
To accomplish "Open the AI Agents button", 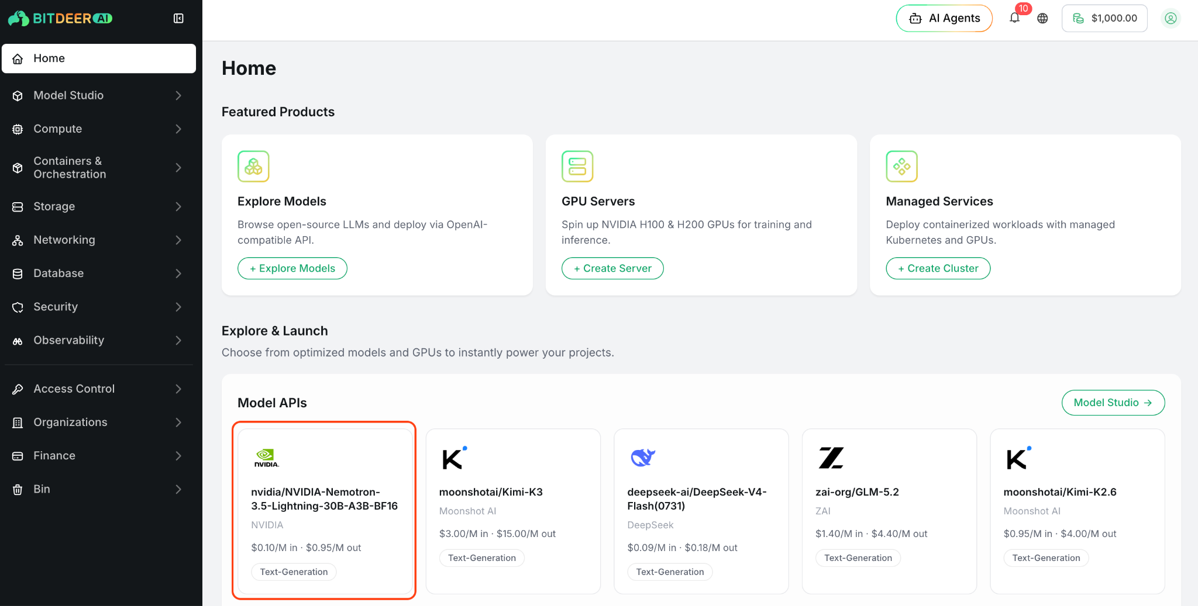I will [x=944, y=18].
